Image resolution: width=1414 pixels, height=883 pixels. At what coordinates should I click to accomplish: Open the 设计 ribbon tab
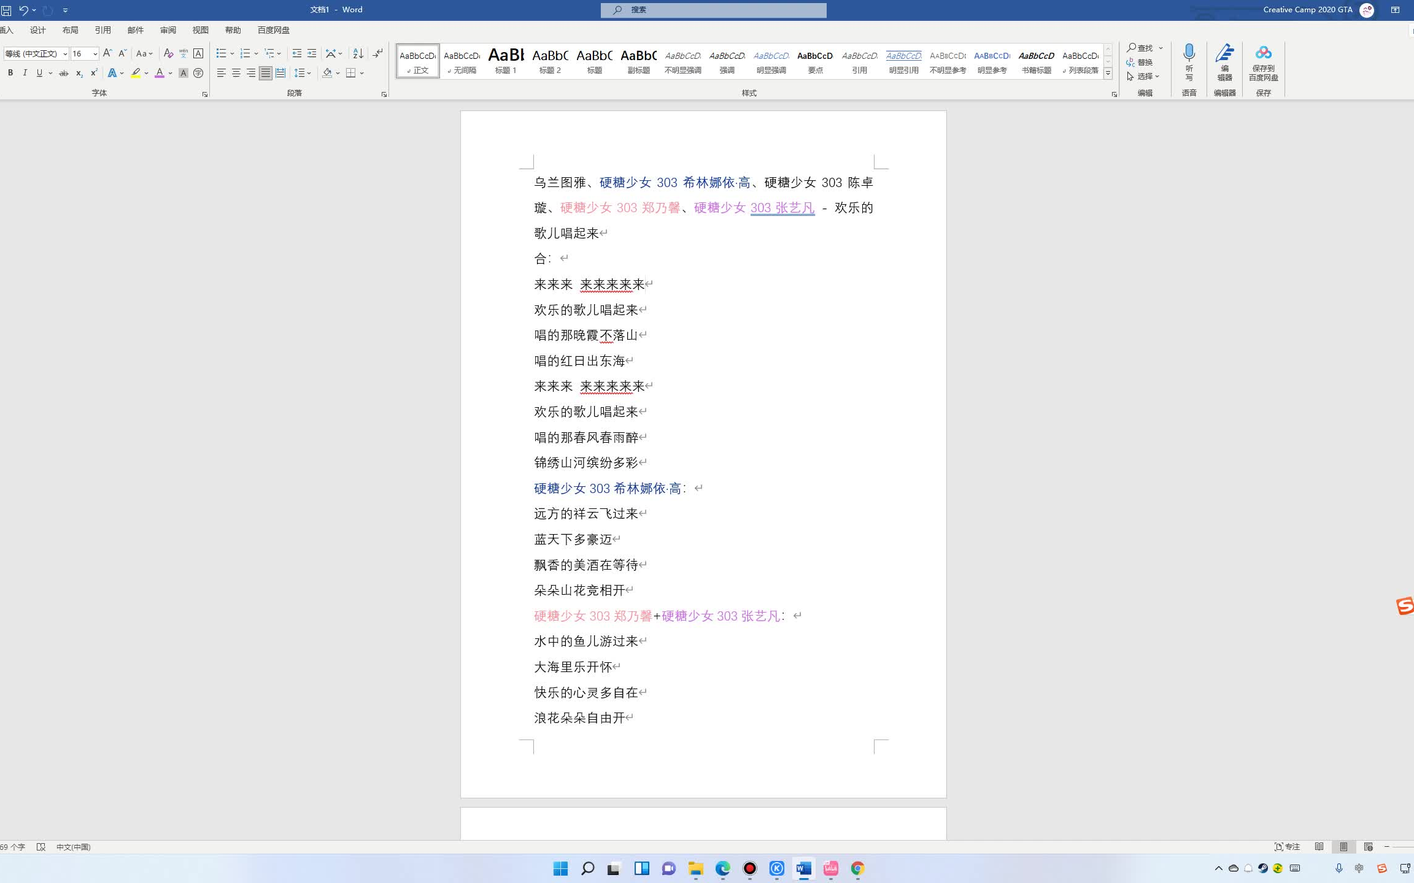pos(38,30)
